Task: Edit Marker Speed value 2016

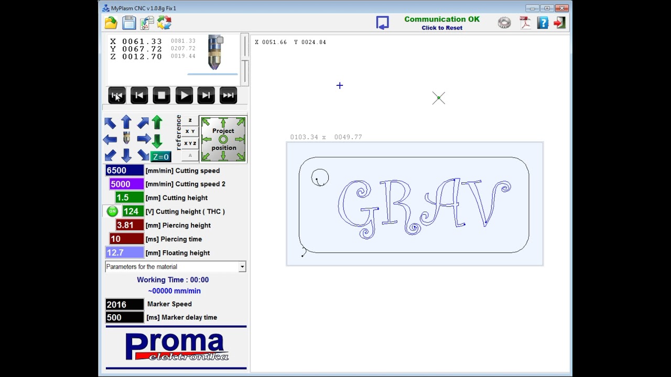Action: 124,304
